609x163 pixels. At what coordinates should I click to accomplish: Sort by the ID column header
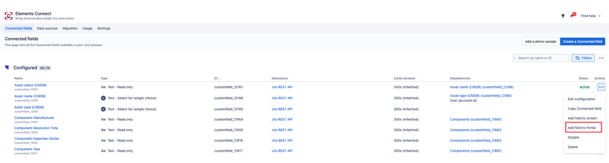(x=217, y=78)
